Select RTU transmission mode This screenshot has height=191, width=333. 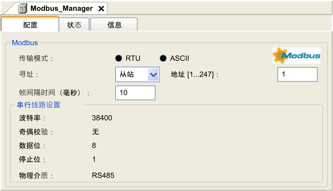(x=118, y=58)
